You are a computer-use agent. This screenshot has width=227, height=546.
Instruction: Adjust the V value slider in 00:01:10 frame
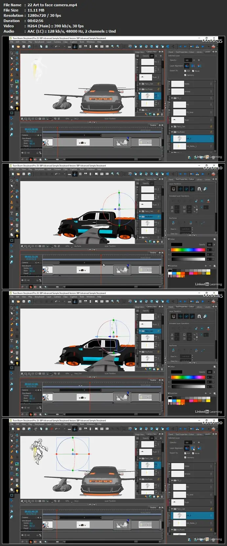[188, 259]
